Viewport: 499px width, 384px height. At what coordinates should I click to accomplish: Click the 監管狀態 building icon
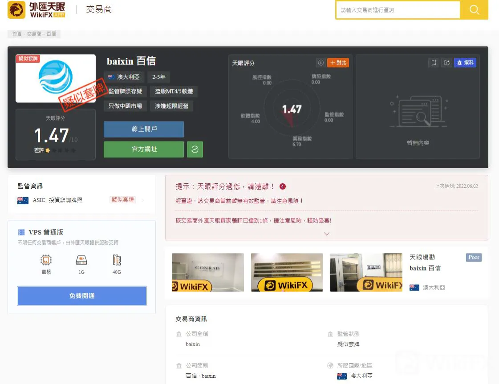point(330,334)
